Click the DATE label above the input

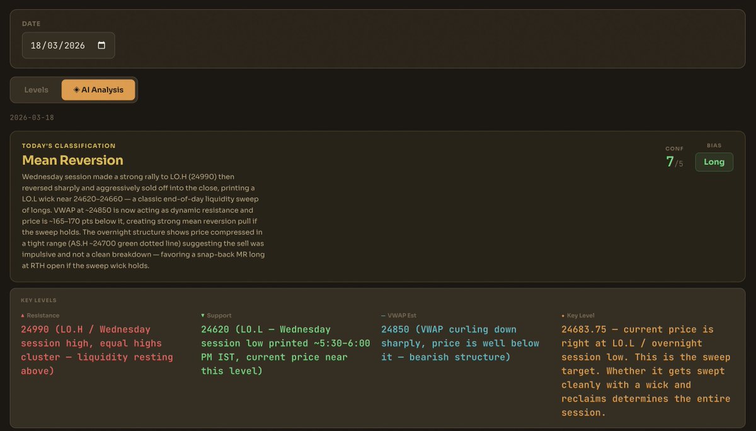[31, 24]
